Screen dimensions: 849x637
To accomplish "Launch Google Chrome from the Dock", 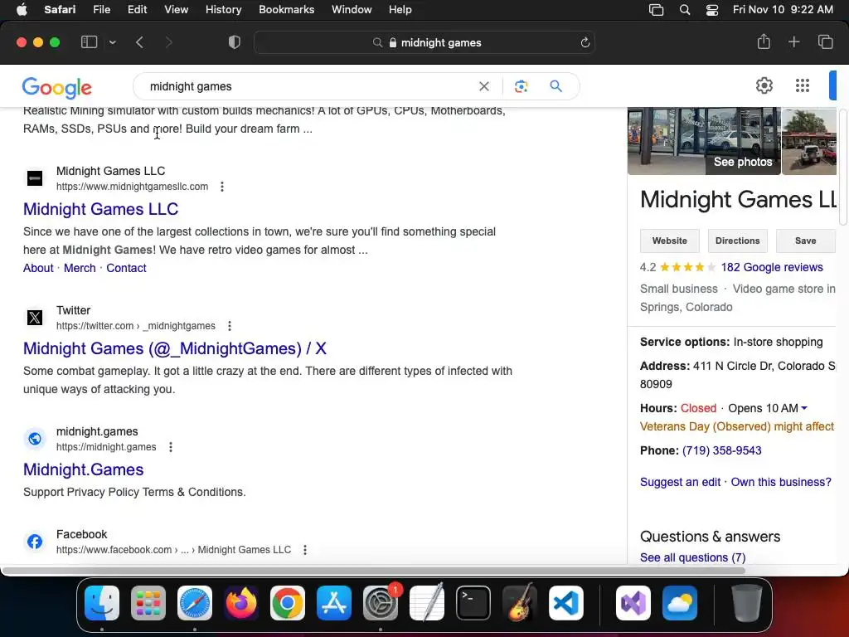I will tap(288, 603).
